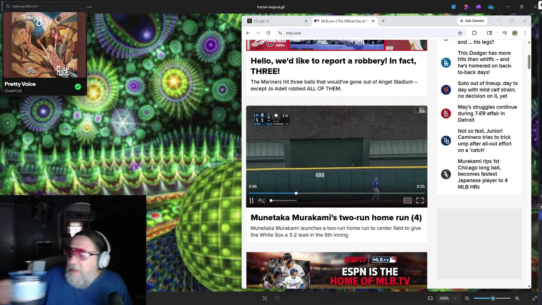Open the zoom percentage dropdown showing 418%
542x305 pixels.
(448, 298)
